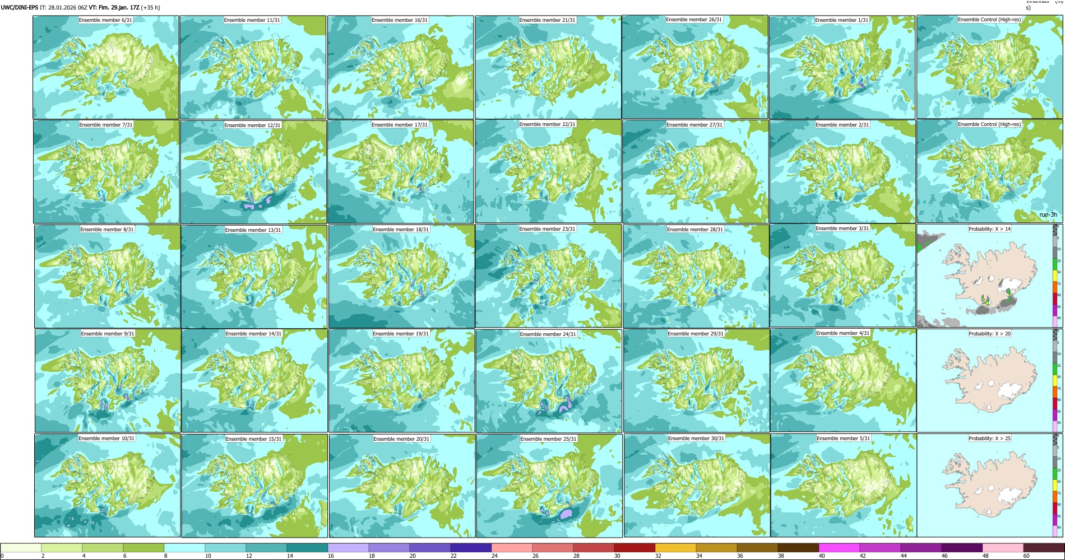
Task: Click the pale yellow 0–2 legend swatch
Action: pos(21,548)
